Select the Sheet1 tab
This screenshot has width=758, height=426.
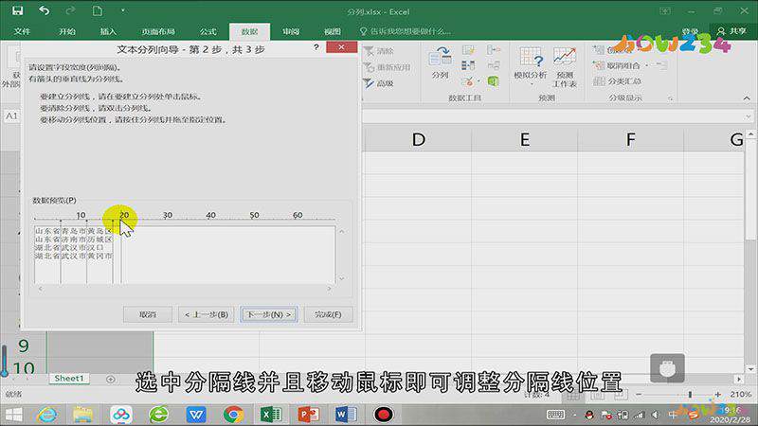coord(68,379)
